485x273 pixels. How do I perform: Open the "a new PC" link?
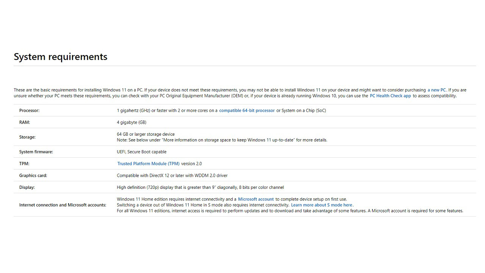point(436,90)
